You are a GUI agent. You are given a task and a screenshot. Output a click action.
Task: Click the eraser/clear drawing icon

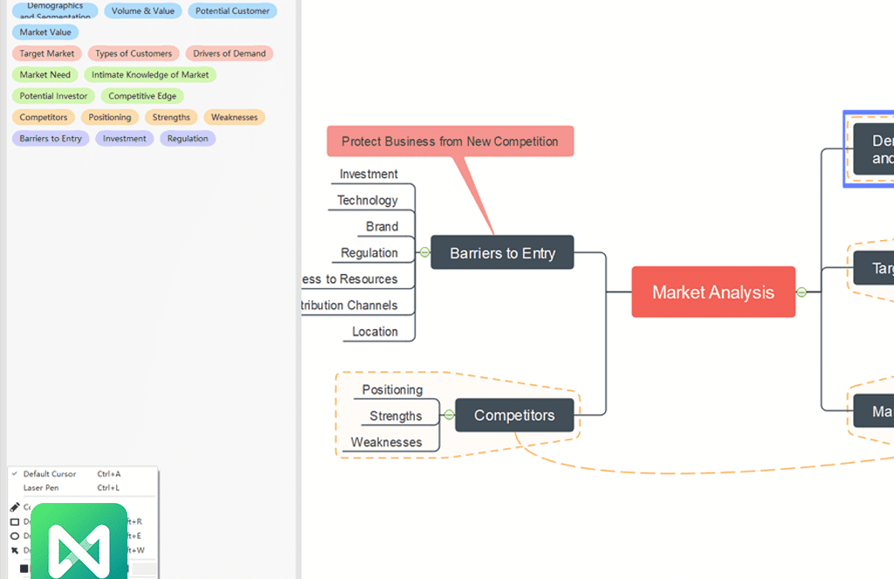(x=15, y=550)
